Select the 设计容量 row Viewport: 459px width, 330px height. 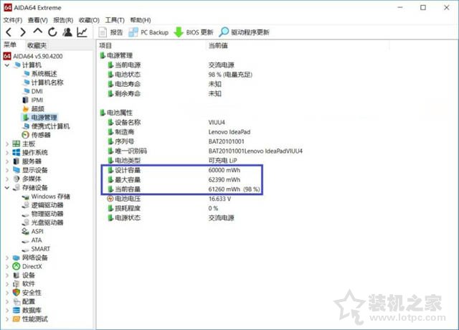[127, 171]
